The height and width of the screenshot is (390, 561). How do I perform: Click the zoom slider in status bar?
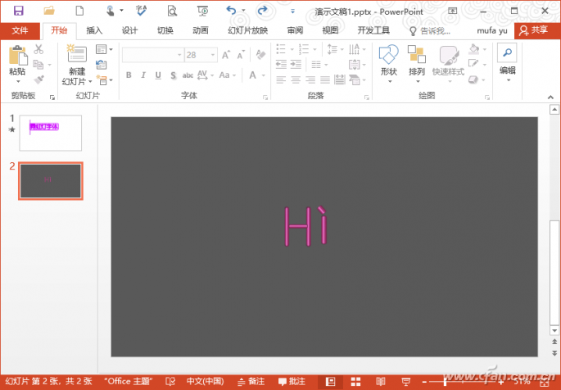coord(446,382)
